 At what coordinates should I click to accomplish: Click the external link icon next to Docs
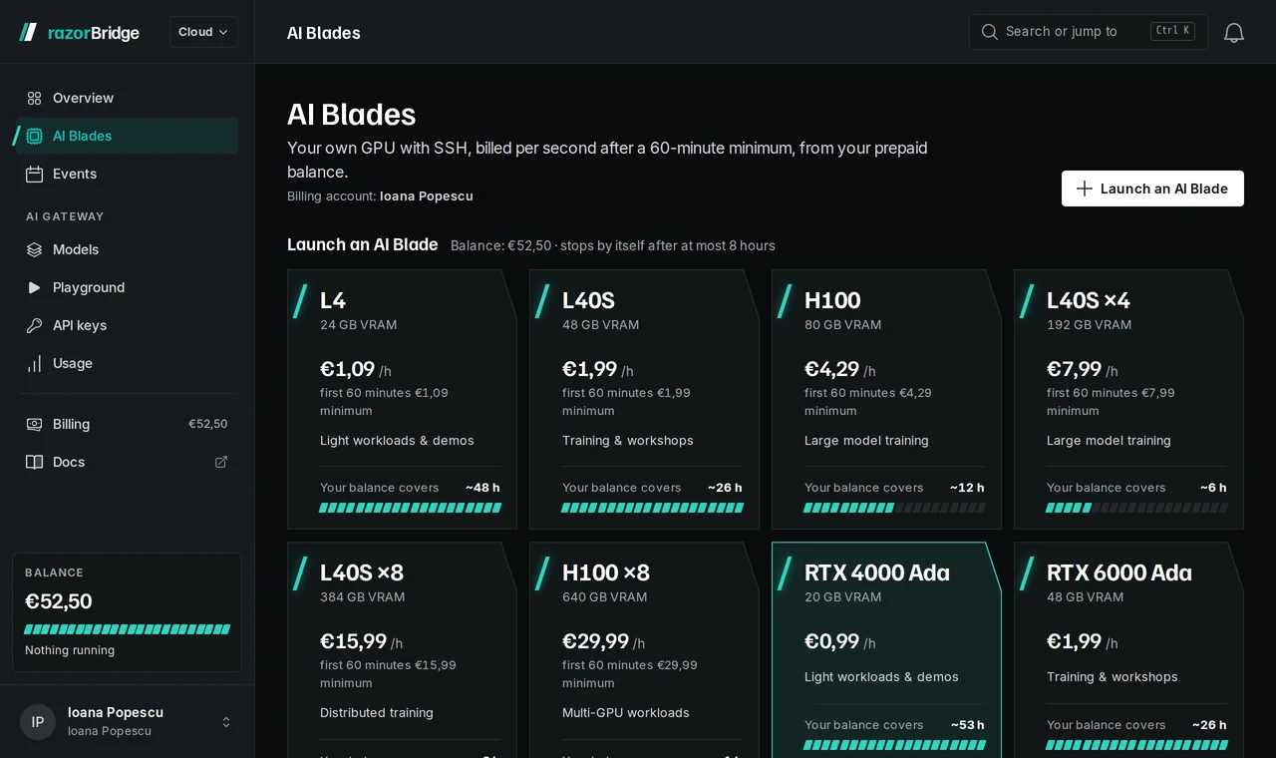(x=221, y=462)
